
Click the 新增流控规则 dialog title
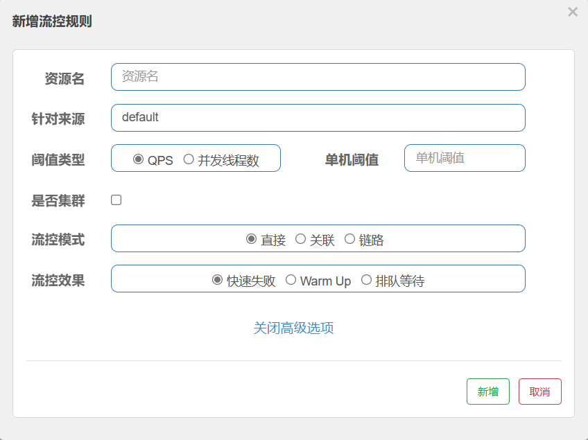point(52,21)
